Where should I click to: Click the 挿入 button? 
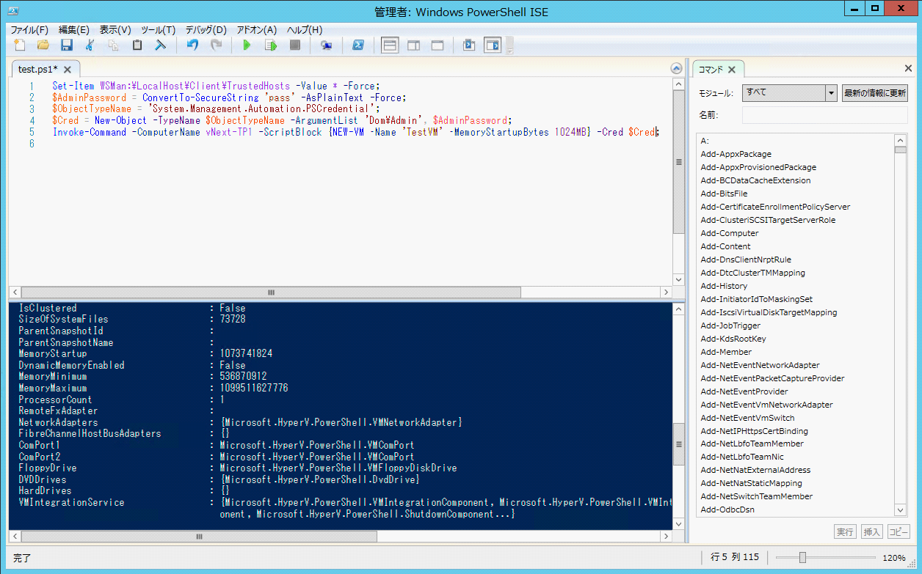click(x=871, y=531)
